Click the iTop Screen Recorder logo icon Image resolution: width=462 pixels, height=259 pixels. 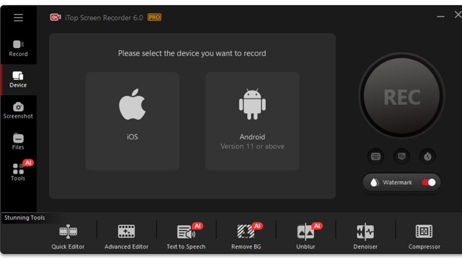pos(55,17)
